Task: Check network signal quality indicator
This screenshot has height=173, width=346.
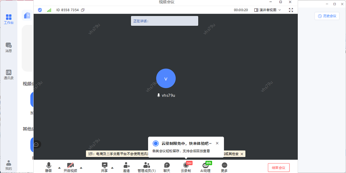Action: pos(49,10)
